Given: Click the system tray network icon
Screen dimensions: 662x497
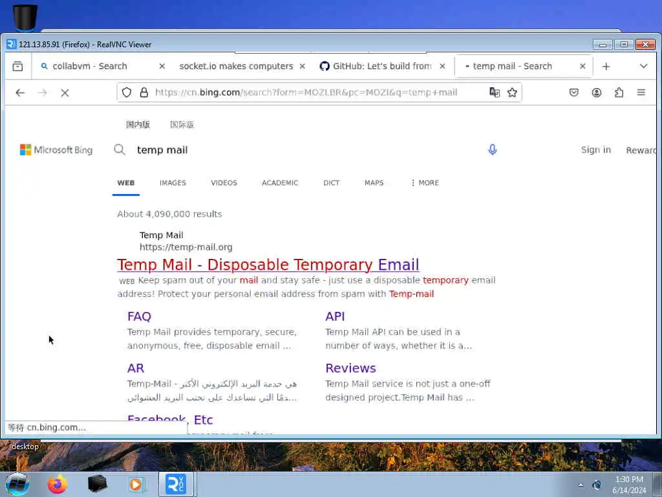Looking at the screenshot, I should [597, 485].
